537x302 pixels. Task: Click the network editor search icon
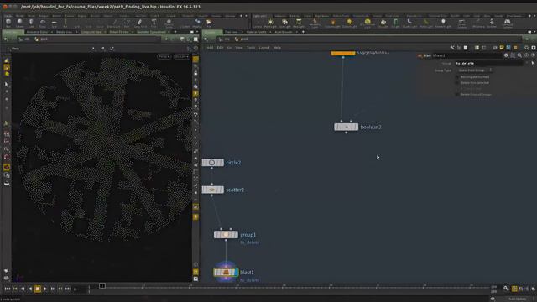527,48
